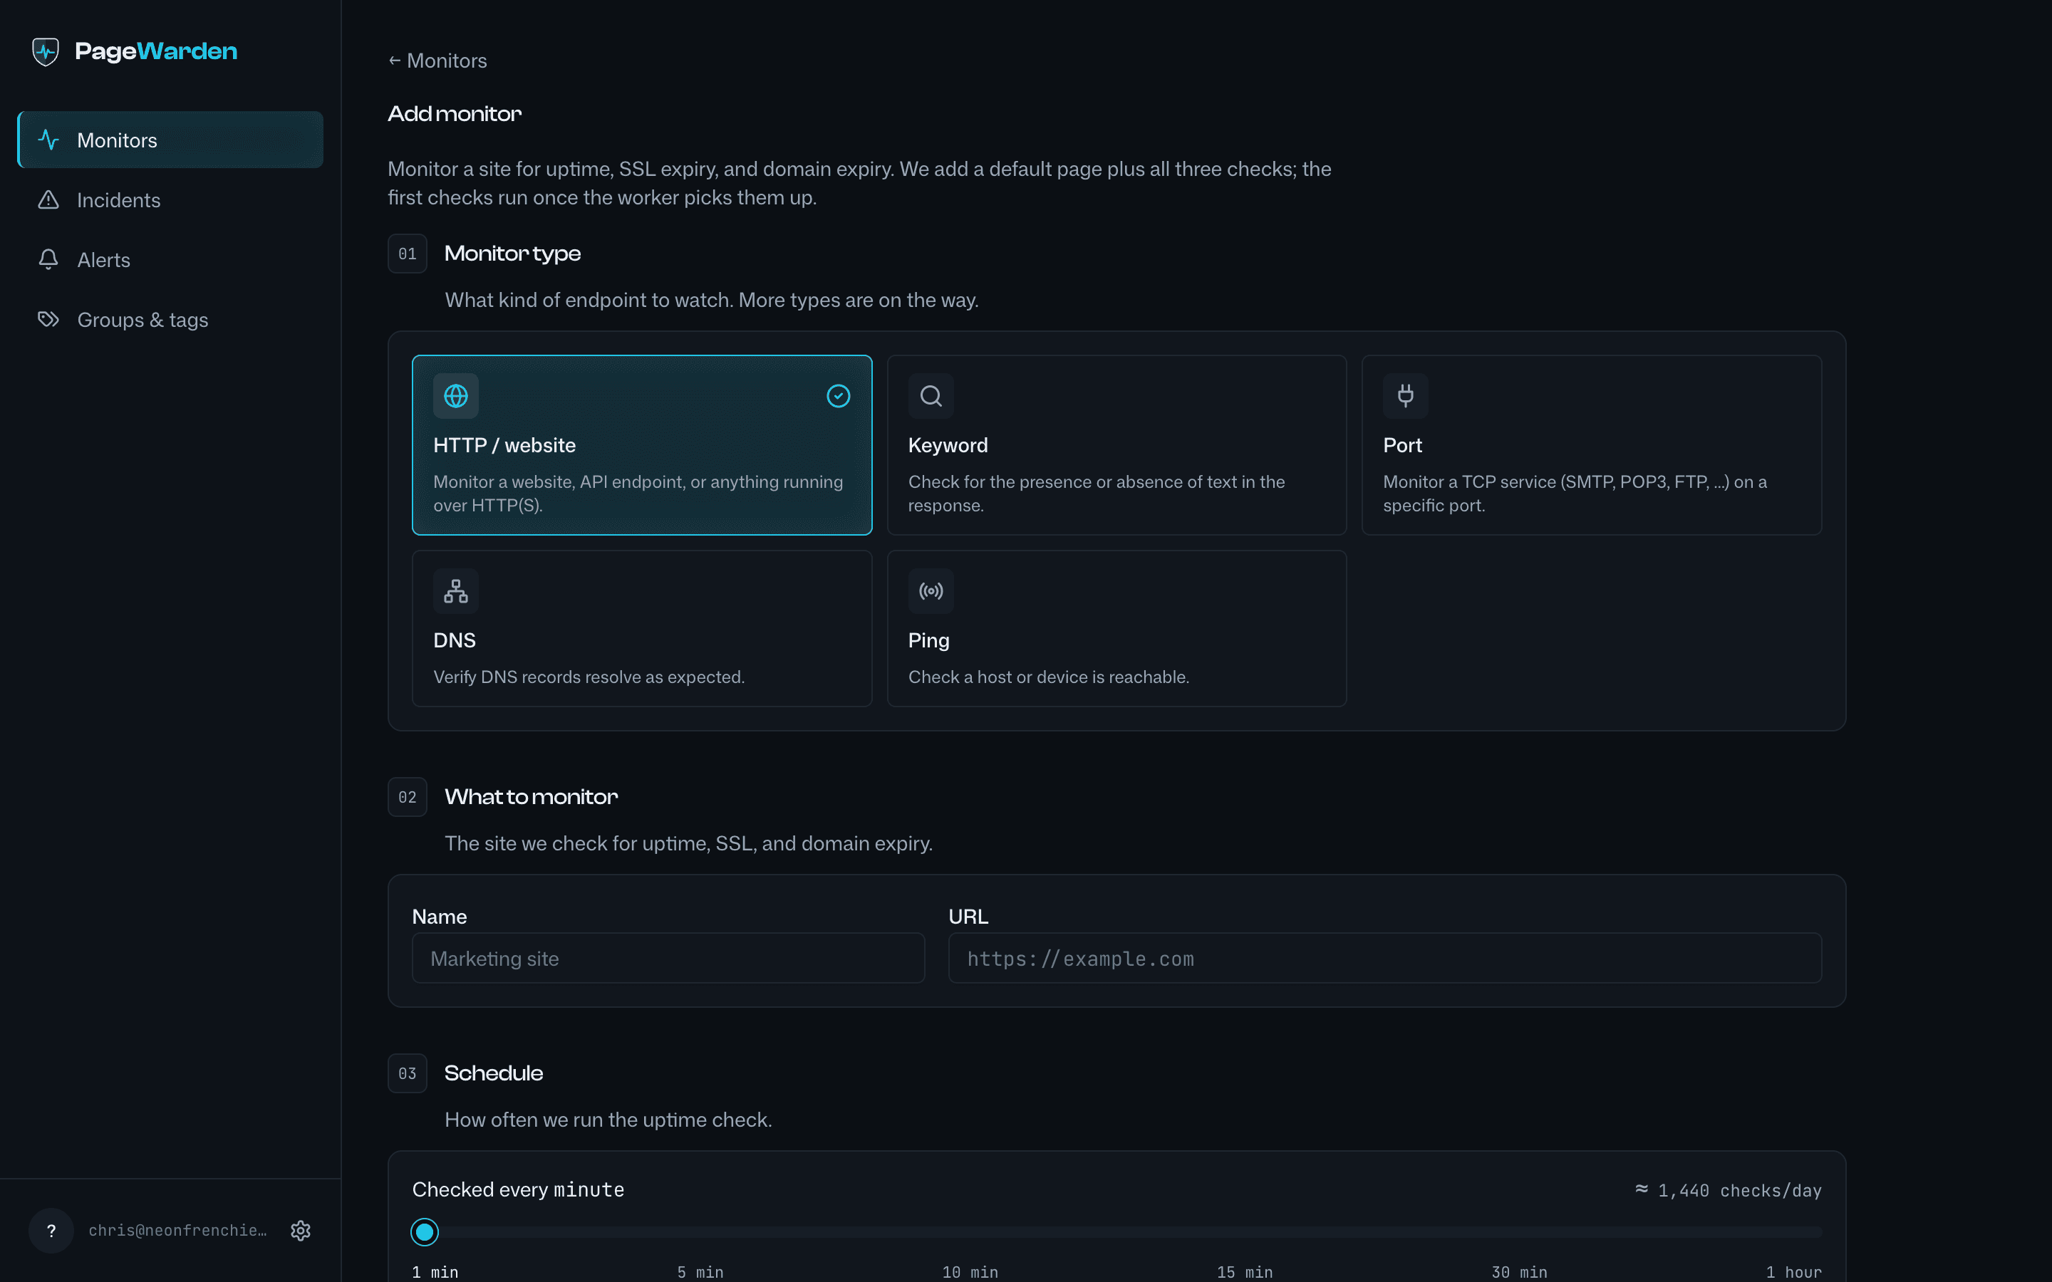This screenshot has width=2052, height=1282.
Task: Click the 02 step number badge
Action: tap(408, 797)
